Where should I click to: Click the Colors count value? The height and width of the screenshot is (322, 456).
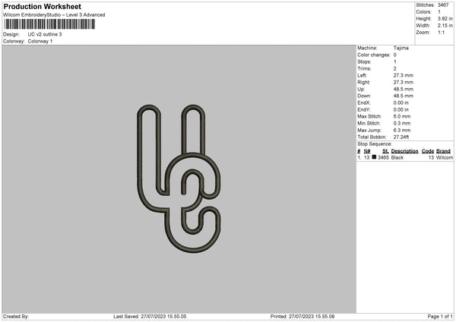coord(439,12)
